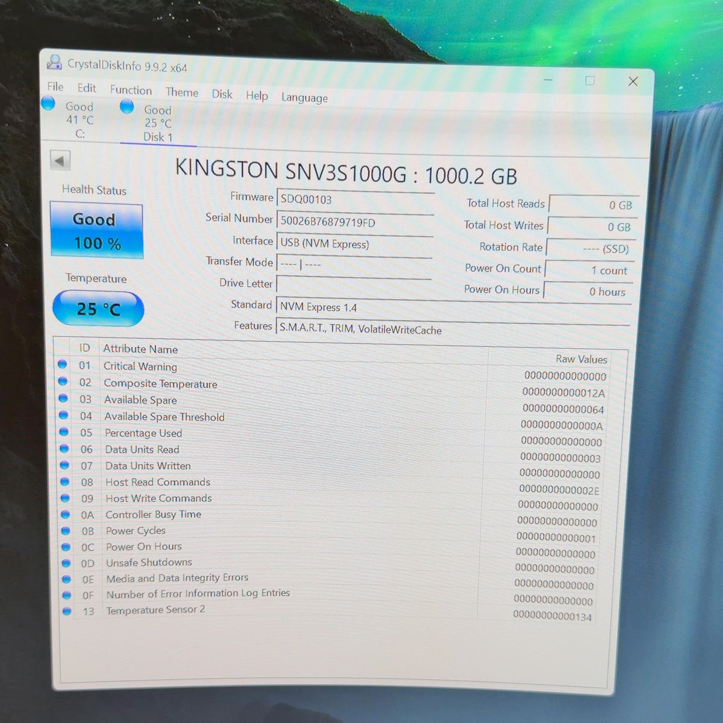The image size is (723, 723).
Task: Click status dot for Percentage Used row
Action: [64, 431]
